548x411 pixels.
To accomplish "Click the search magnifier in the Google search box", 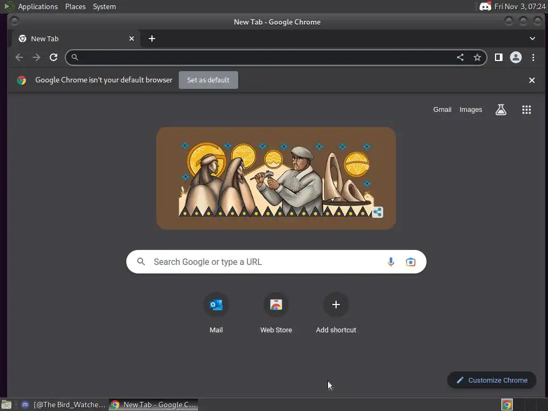I will 141,261.
